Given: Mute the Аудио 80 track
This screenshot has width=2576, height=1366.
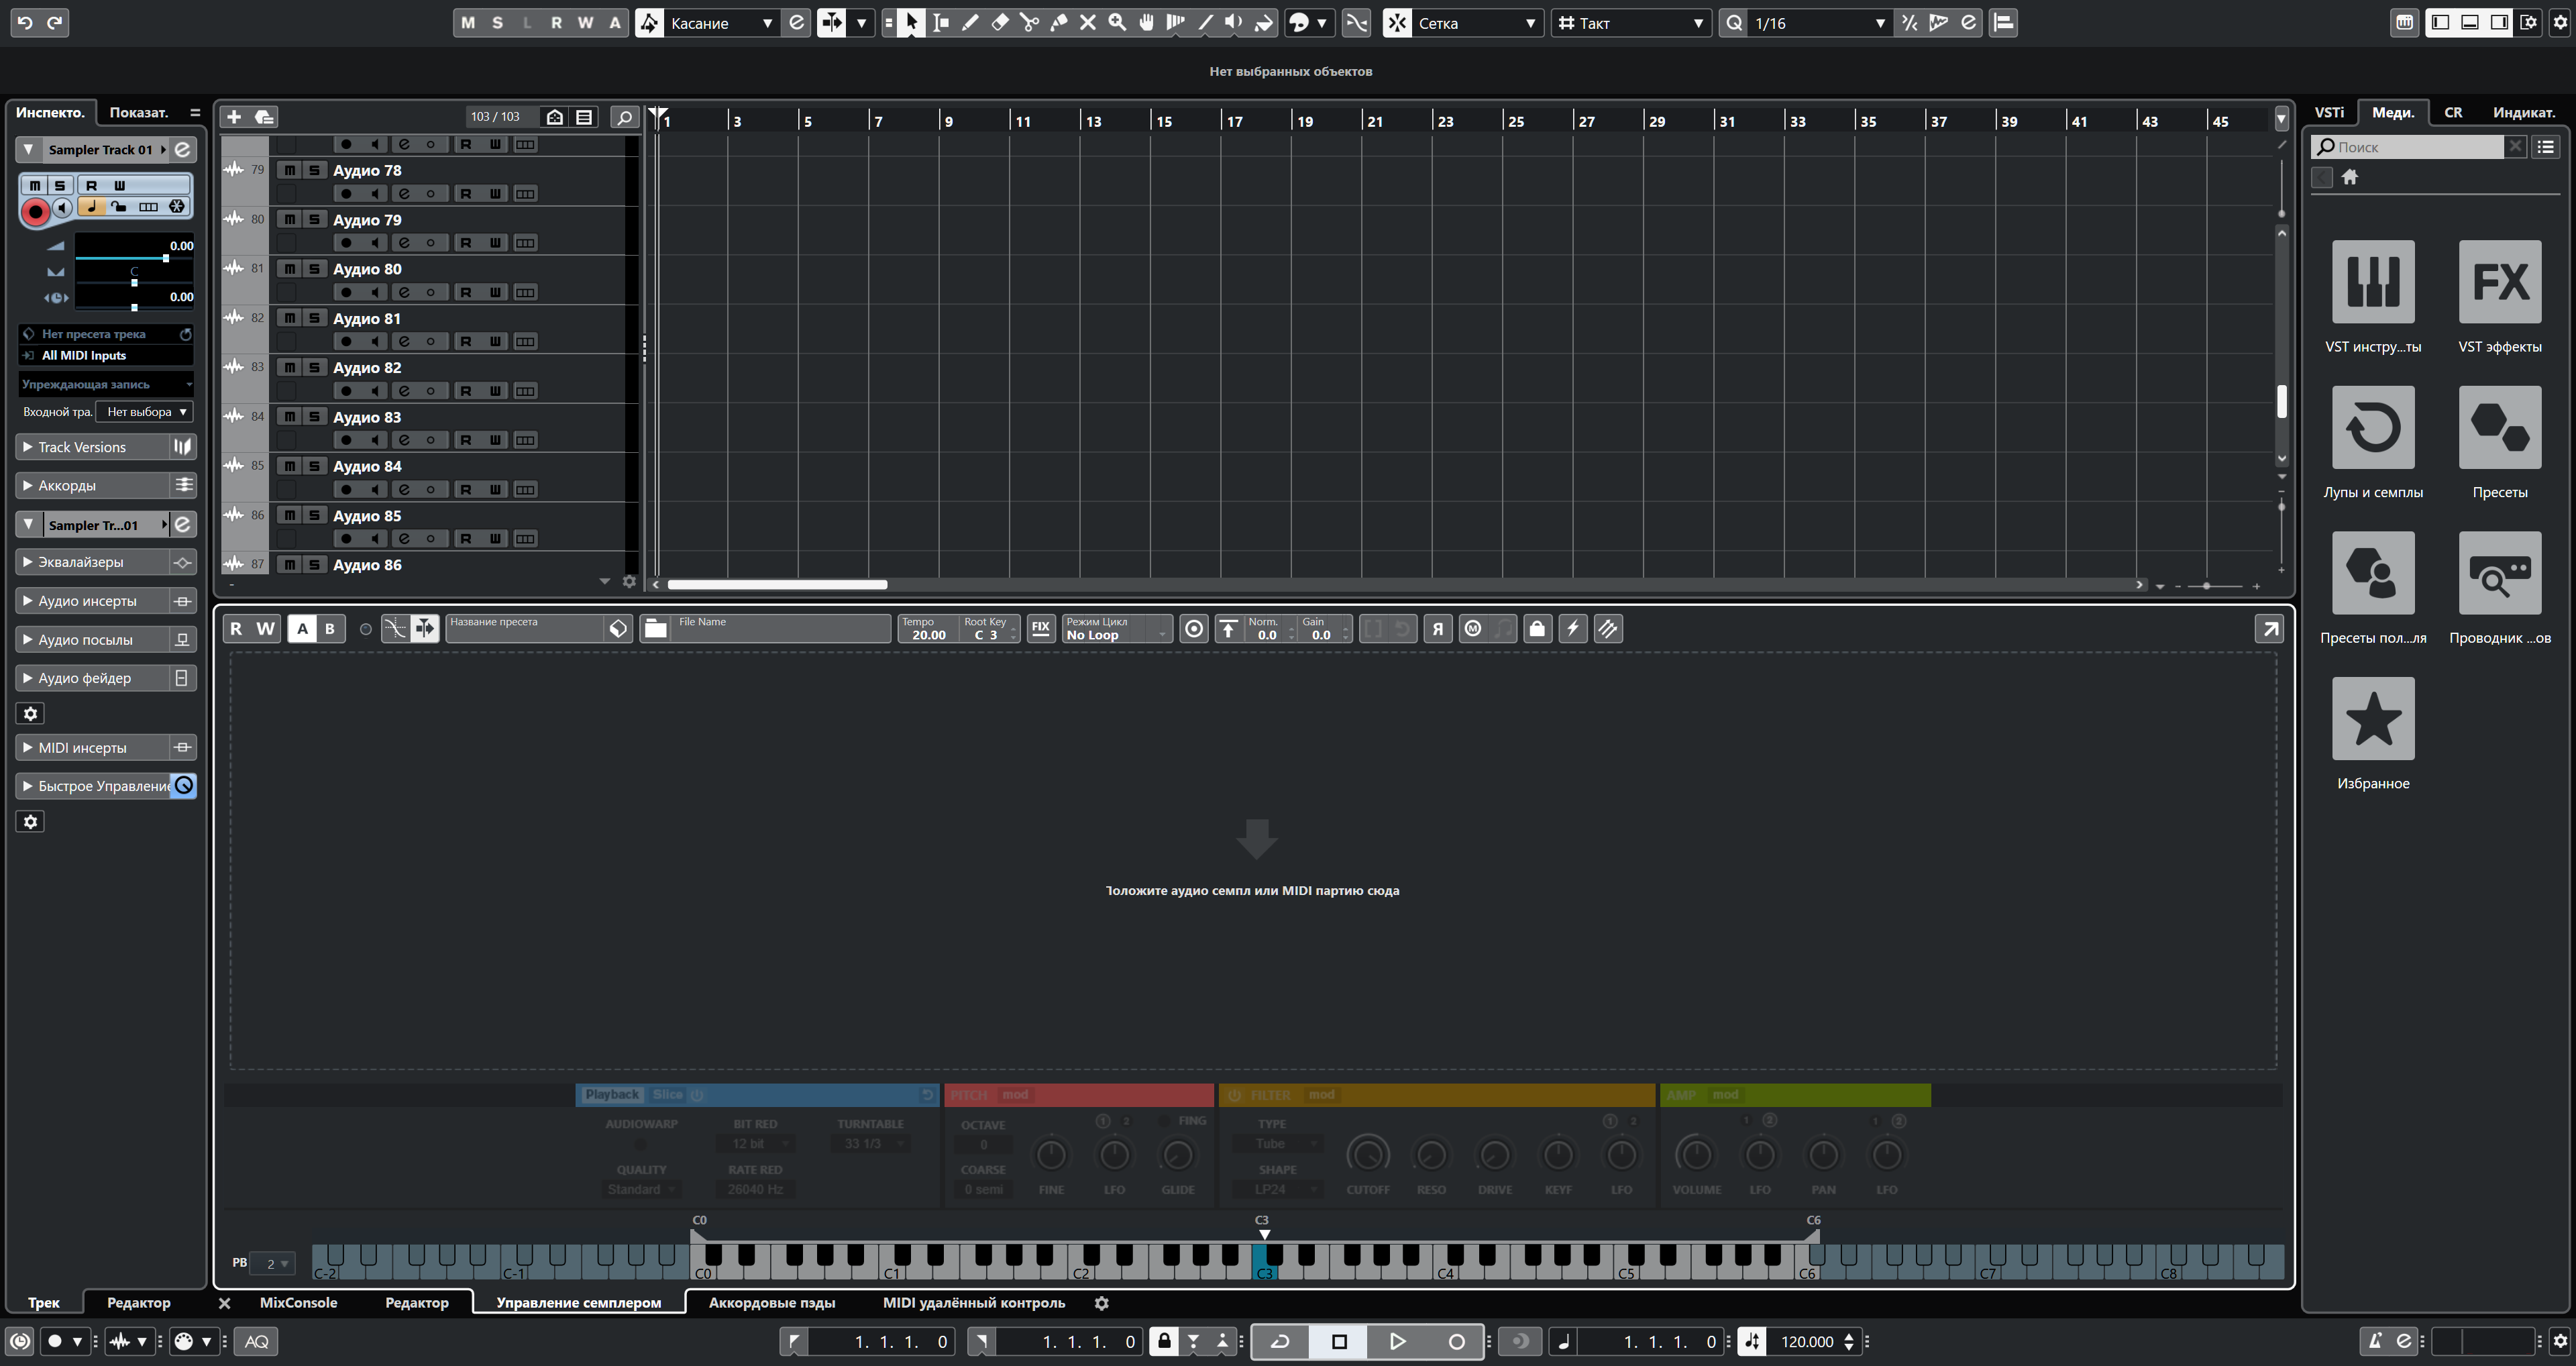Looking at the screenshot, I should tap(289, 269).
